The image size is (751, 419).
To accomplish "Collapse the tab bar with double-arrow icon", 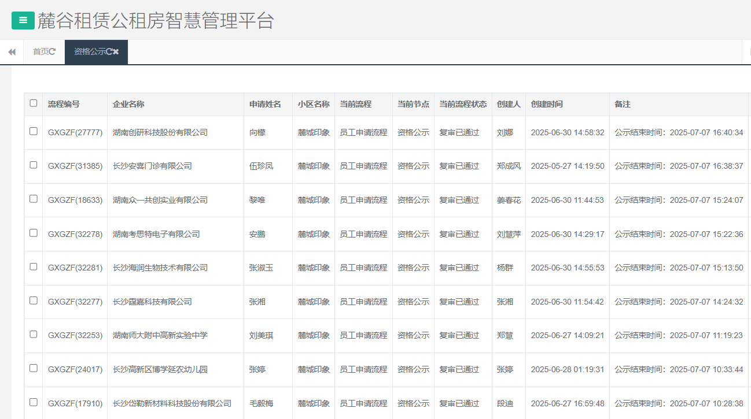I will (x=12, y=51).
